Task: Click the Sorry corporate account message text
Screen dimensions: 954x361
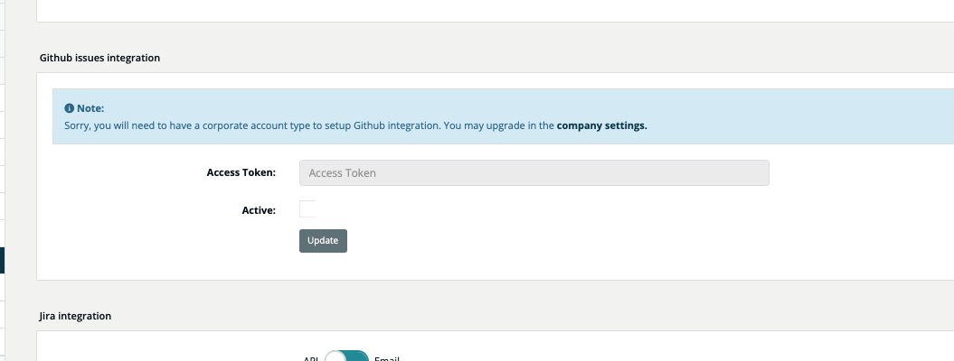Action: point(355,126)
